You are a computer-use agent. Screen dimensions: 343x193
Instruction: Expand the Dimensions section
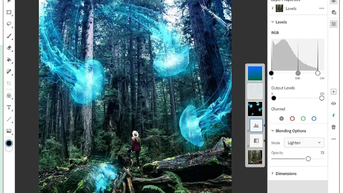[273, 173]
